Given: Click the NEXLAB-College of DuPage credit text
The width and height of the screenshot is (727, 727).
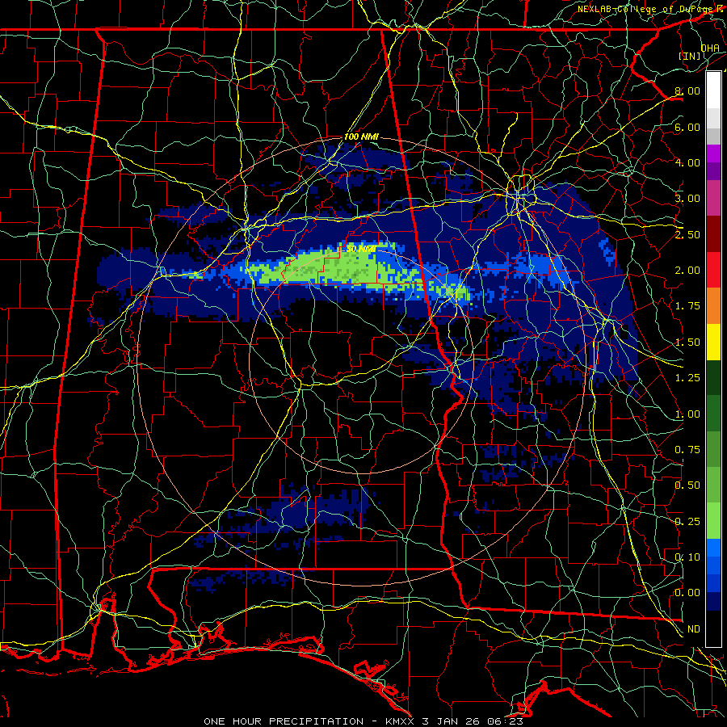Looking at the screenshot, I should [x=646, y=9].
